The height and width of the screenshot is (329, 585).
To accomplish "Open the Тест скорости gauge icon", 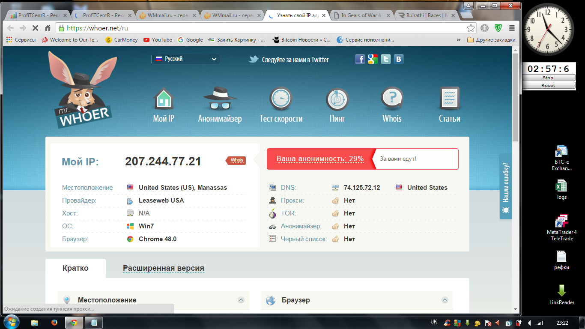I will pos(281,99).
